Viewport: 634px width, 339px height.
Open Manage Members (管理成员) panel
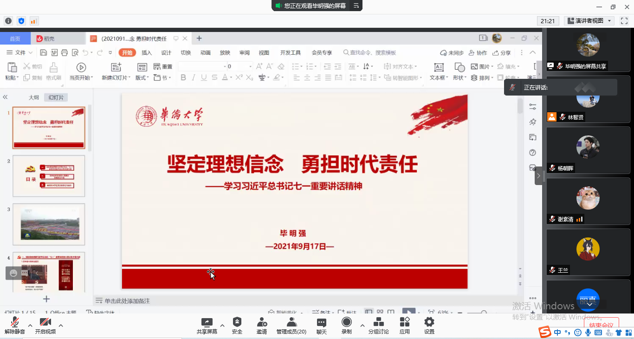click(x=291, y=326)
